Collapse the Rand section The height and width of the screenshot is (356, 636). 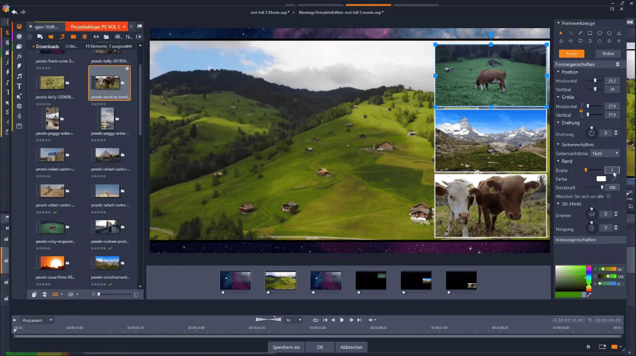coord(558,161)
